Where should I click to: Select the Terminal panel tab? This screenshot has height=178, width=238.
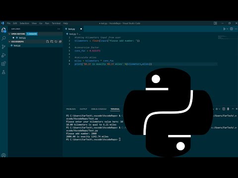pos(115,109)
